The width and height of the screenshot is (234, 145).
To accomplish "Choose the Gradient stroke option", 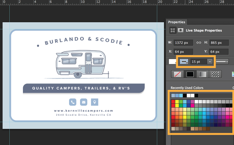I will pos(203,74).
